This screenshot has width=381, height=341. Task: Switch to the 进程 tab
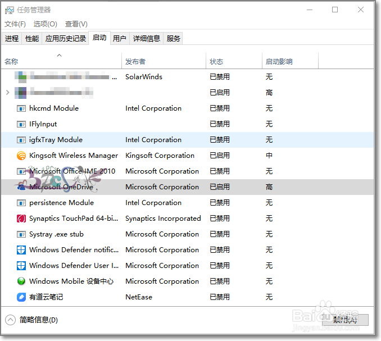point(12,39)
